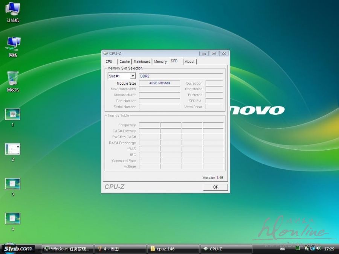The image size is (339, 254).
Task: Click the volume speaker tray icon
Action: pos(319,248)
